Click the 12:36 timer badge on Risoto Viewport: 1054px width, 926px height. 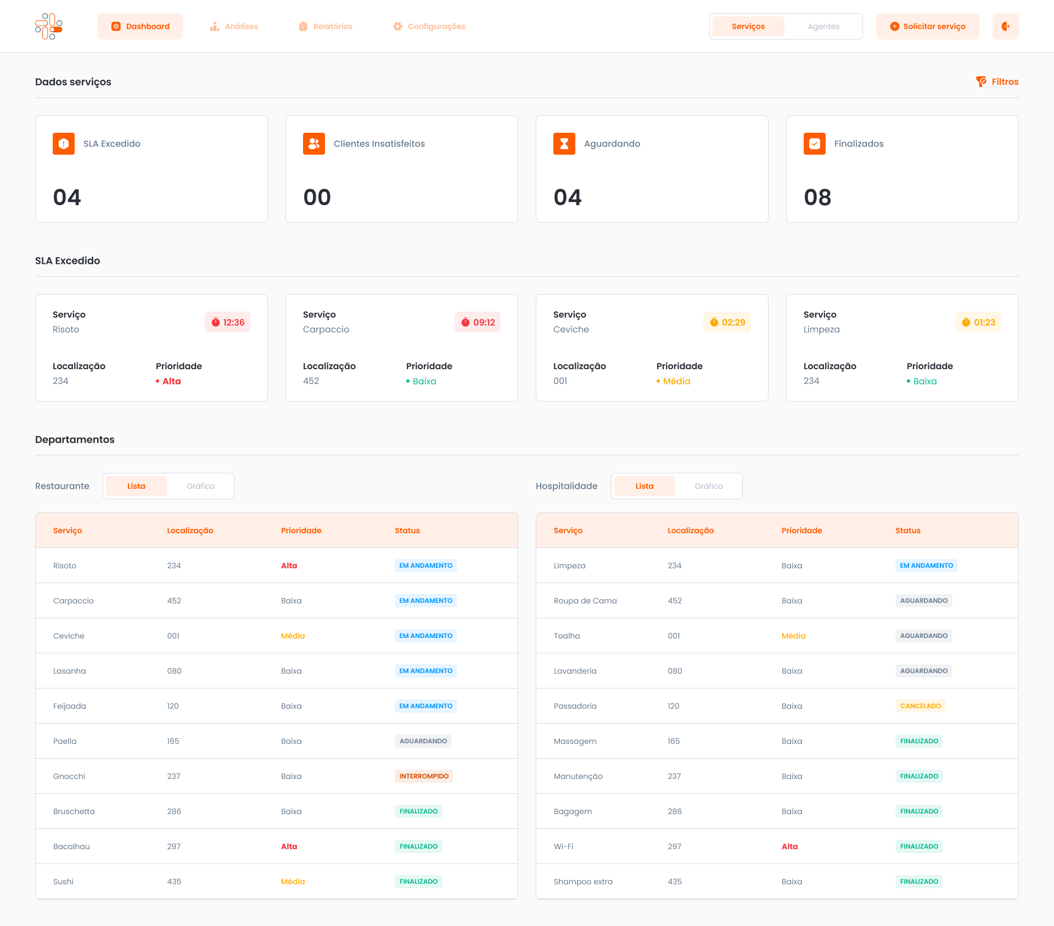[228, 323]
